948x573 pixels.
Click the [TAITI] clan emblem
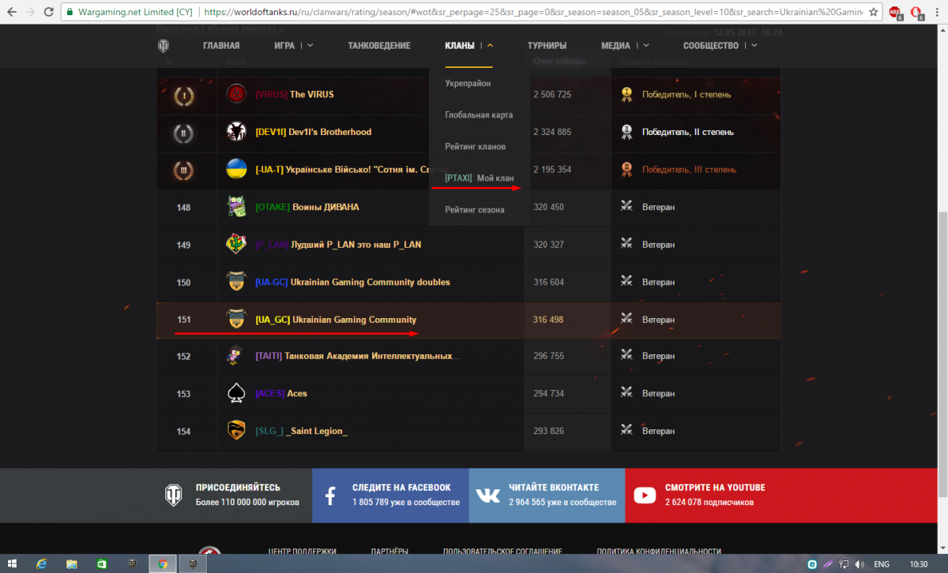(x=235, y=356)
